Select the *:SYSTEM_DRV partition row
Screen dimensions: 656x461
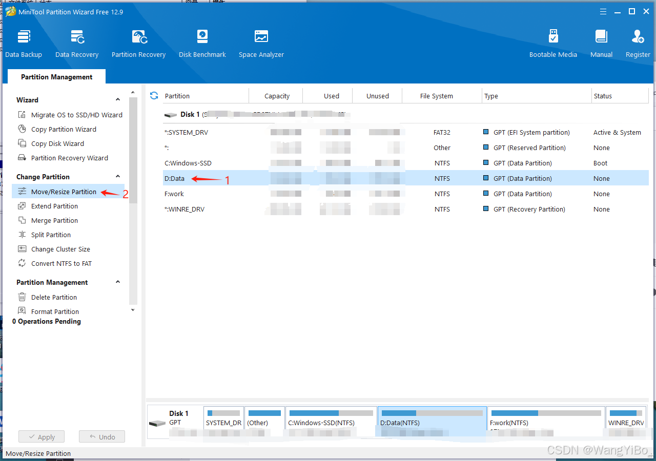pyautogui.click(x=405, y=132)
